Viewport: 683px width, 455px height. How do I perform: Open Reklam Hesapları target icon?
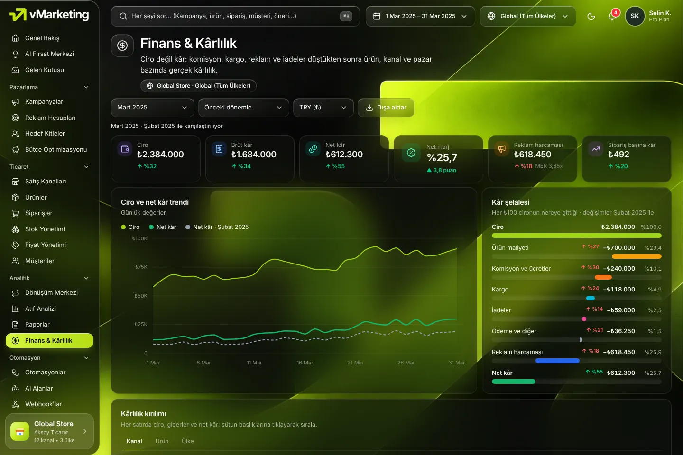click(x=16, y=118)
